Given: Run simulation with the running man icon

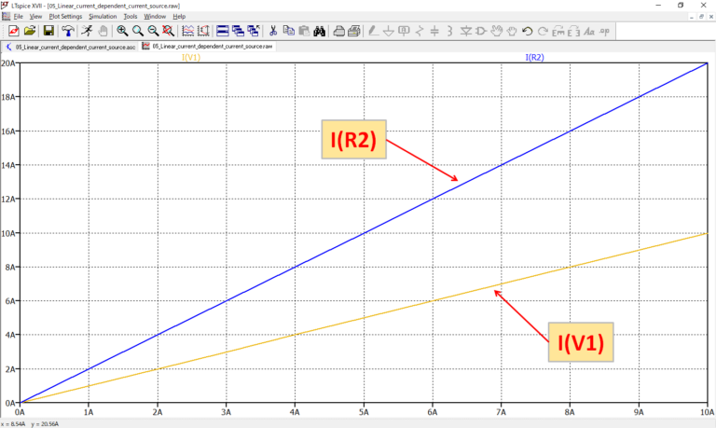Looking at the screenshot, I should point(86,31).
